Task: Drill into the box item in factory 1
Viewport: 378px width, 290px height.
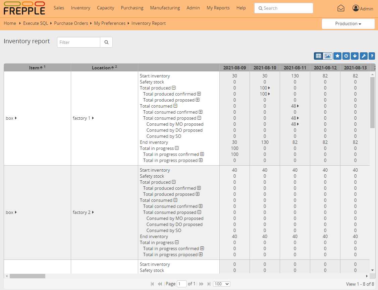Action: (9, 118)
